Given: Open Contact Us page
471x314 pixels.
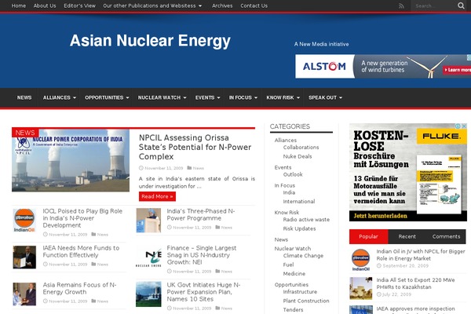Looking at the screenshot, I should [x=254, y=5].
